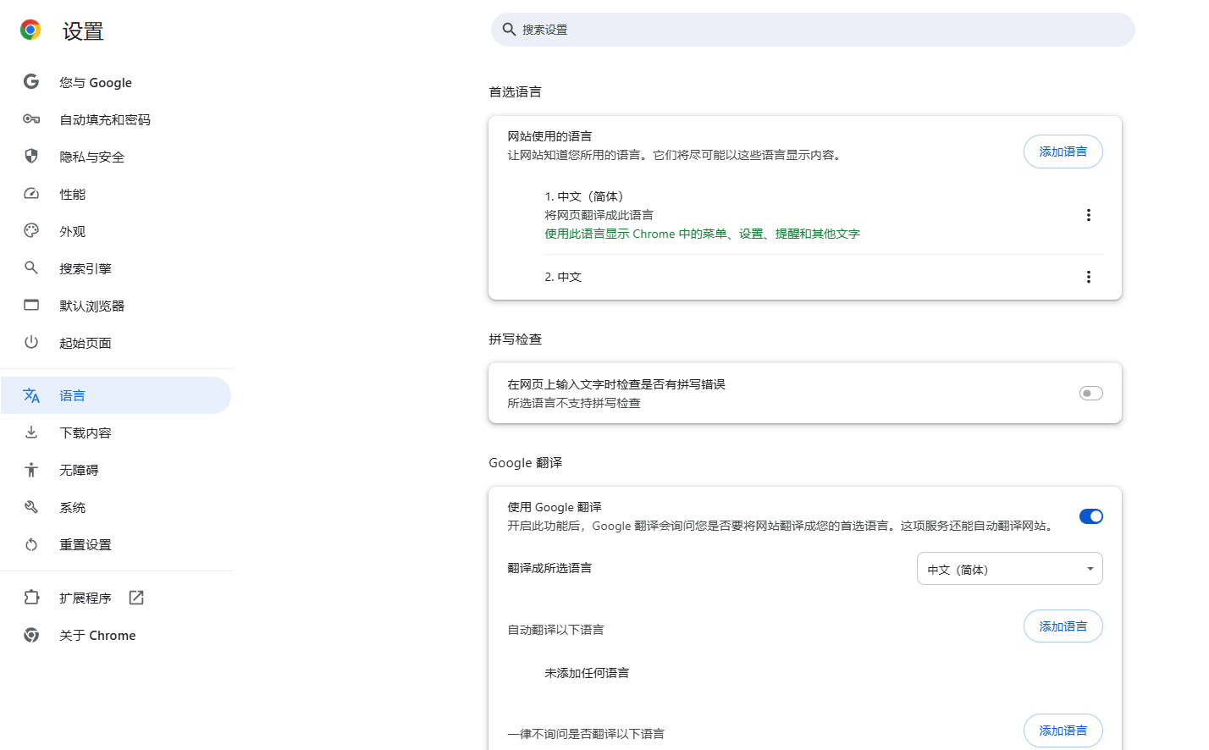Select 性能 in the sidebar
The width and height of the screenshot is (1209, 750).
pos(116,194)
